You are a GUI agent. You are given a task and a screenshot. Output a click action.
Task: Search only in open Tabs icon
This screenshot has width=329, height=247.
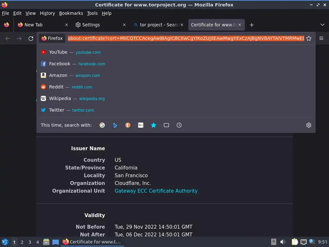coord(166,125)
